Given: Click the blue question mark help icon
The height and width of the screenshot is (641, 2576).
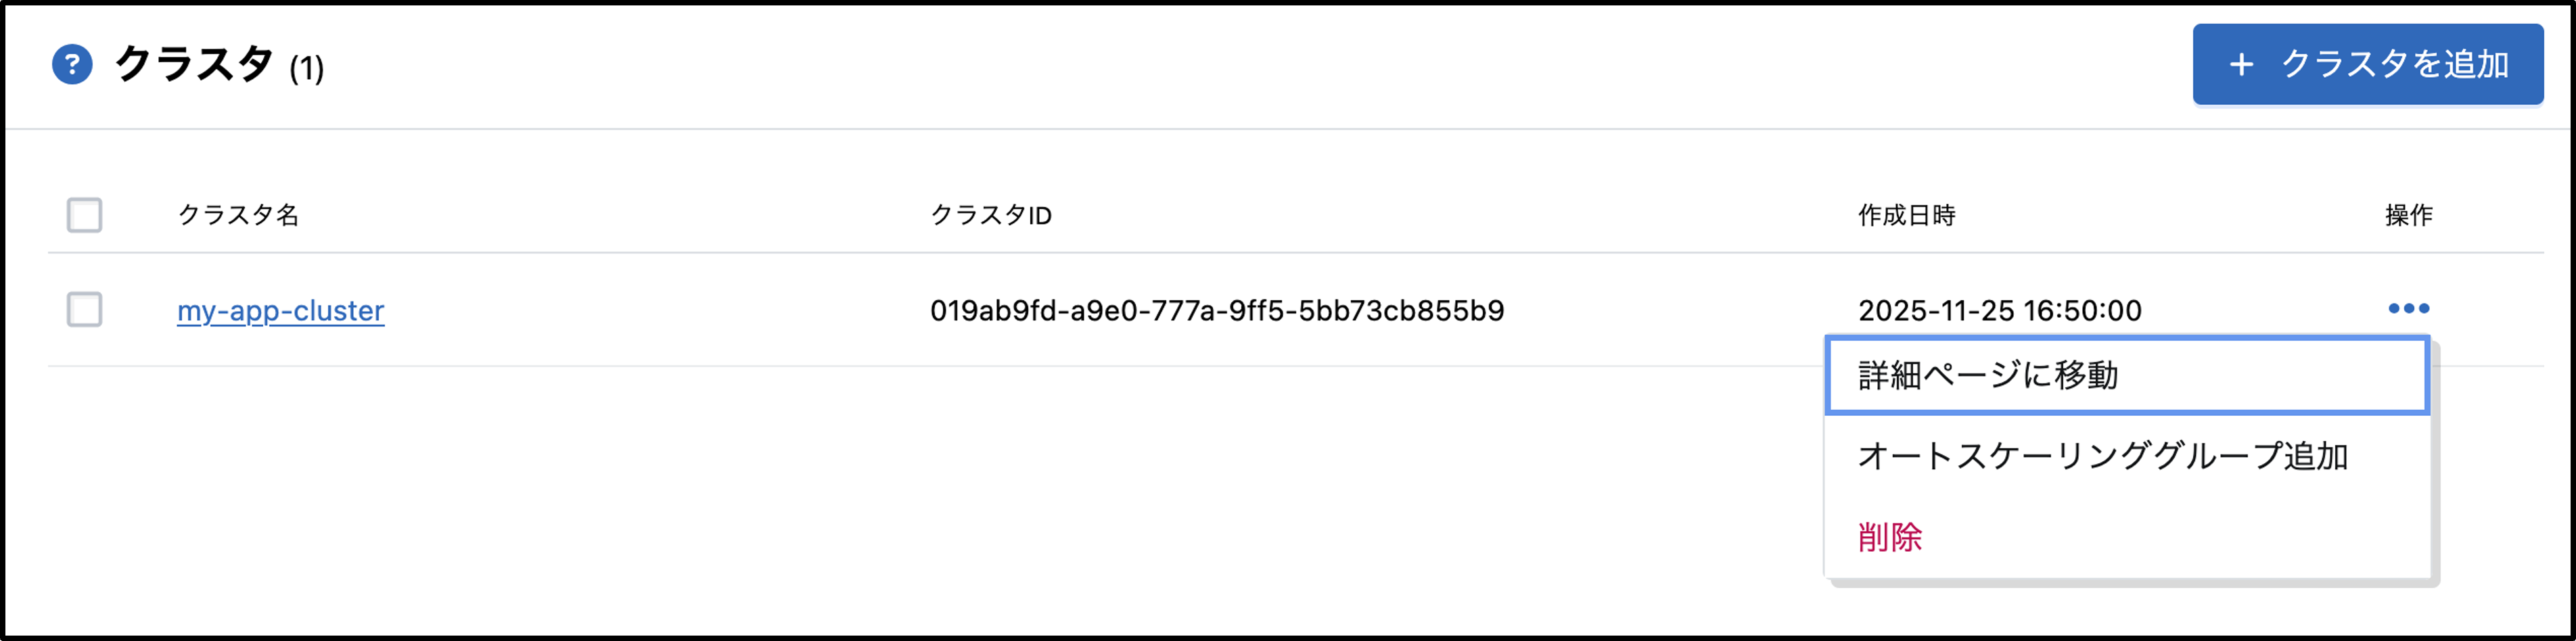Looking at the screenshot, I should (72, 65).
